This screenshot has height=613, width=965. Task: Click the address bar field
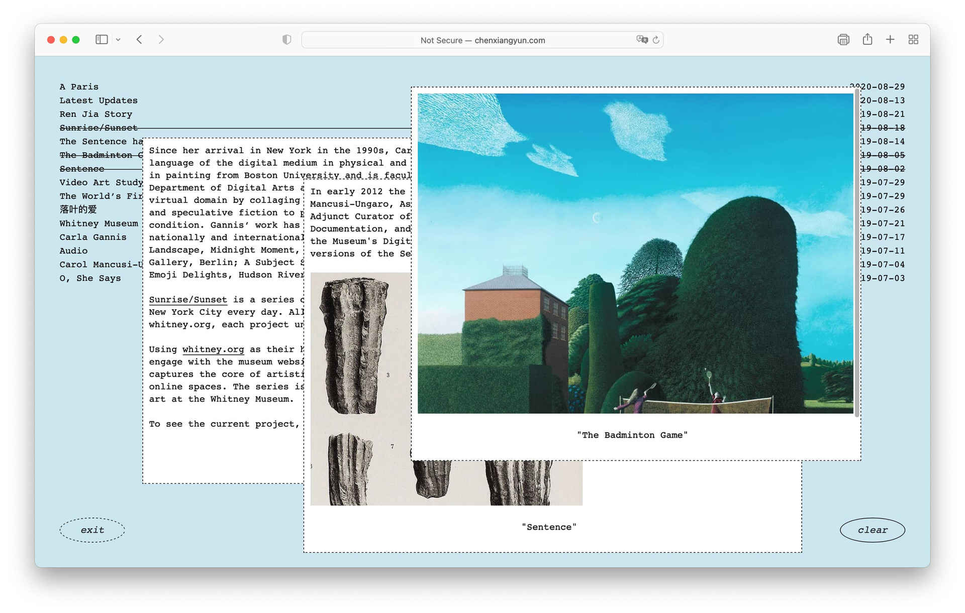click(x=482, y=40)
